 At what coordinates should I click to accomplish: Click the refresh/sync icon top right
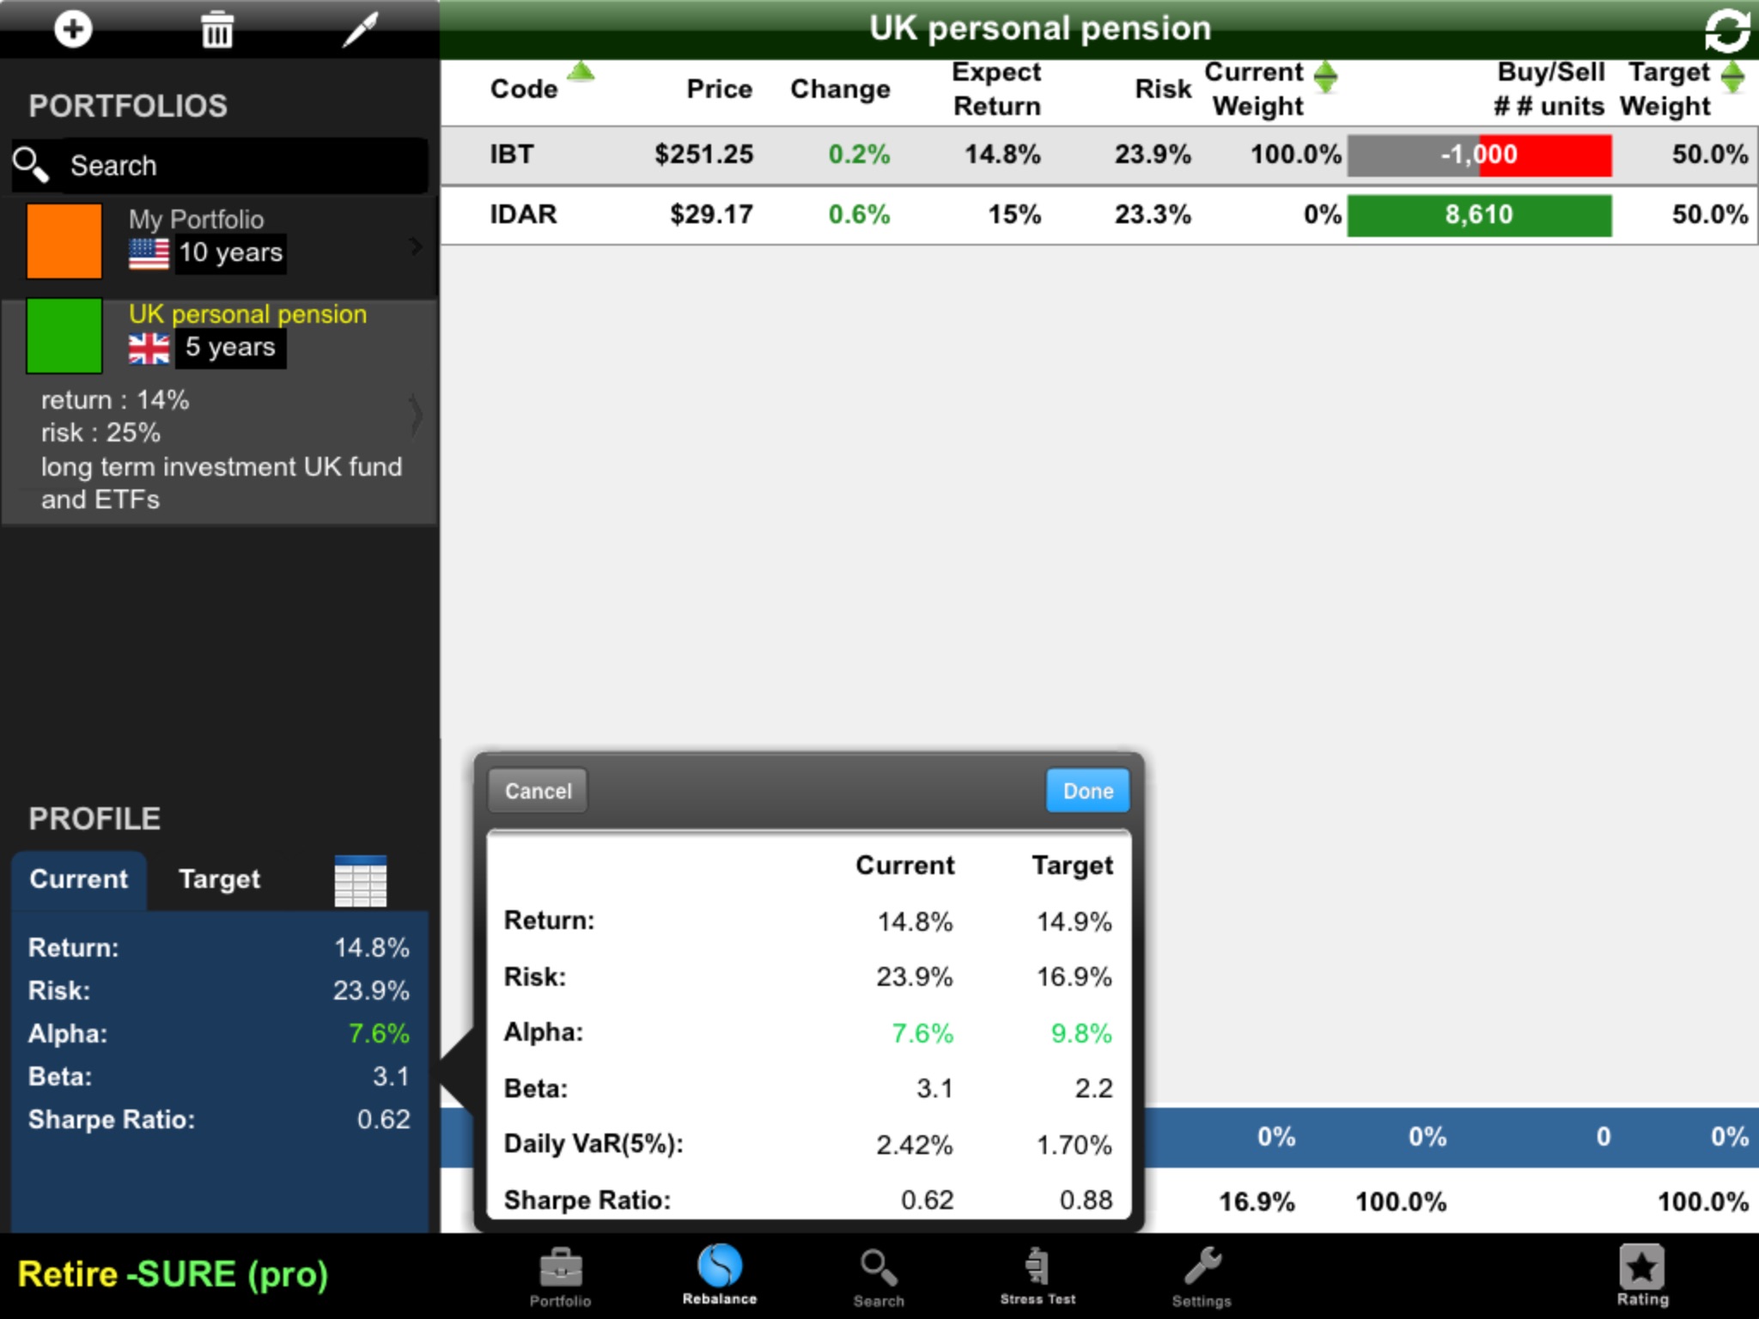(x=1723, y=25)
